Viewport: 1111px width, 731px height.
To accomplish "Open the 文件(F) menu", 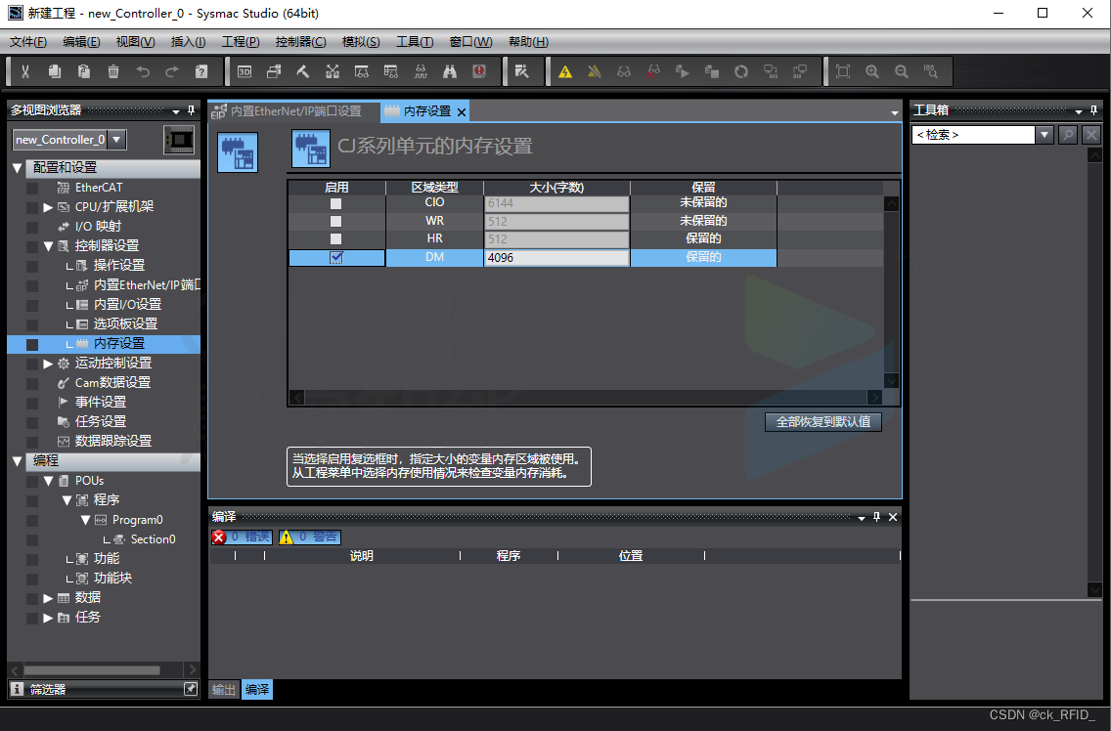I will coord(28,42).
